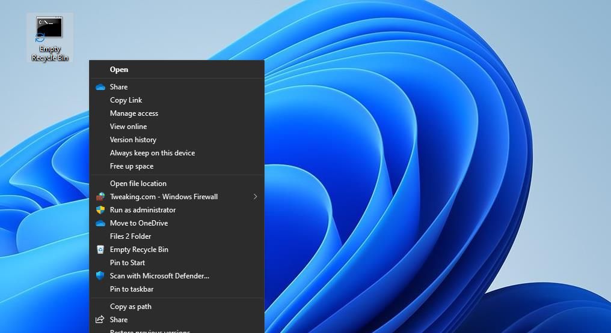Image resolution: width=611 pixels, height=333 pixels.
Task: Enable Always keep on this device
Action: coord(152,153)
